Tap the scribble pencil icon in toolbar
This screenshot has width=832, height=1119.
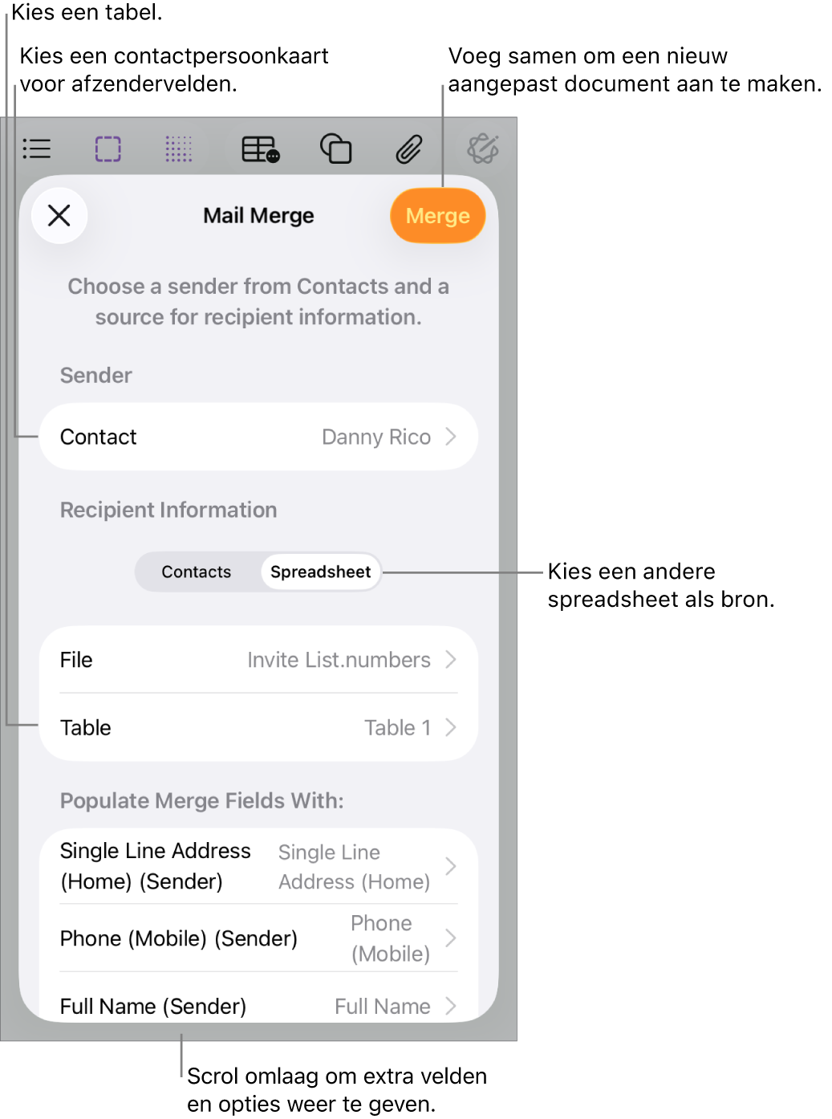483,149
